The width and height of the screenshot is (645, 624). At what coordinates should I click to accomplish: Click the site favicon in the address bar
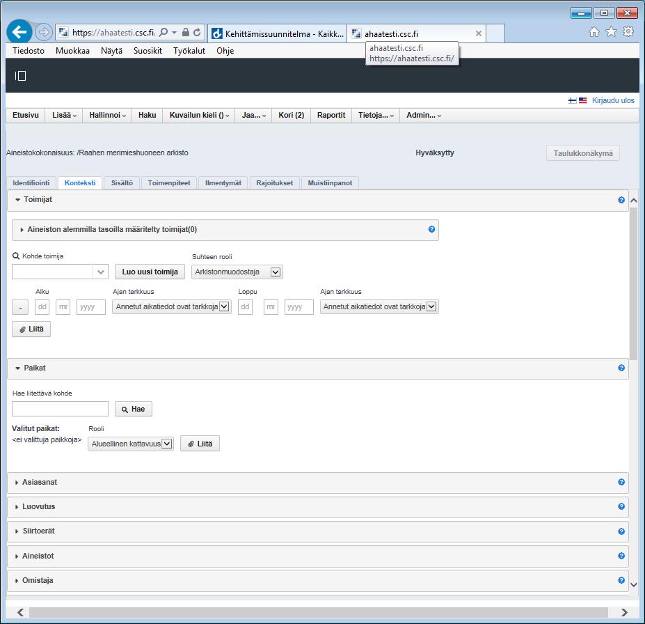[63, 32]
